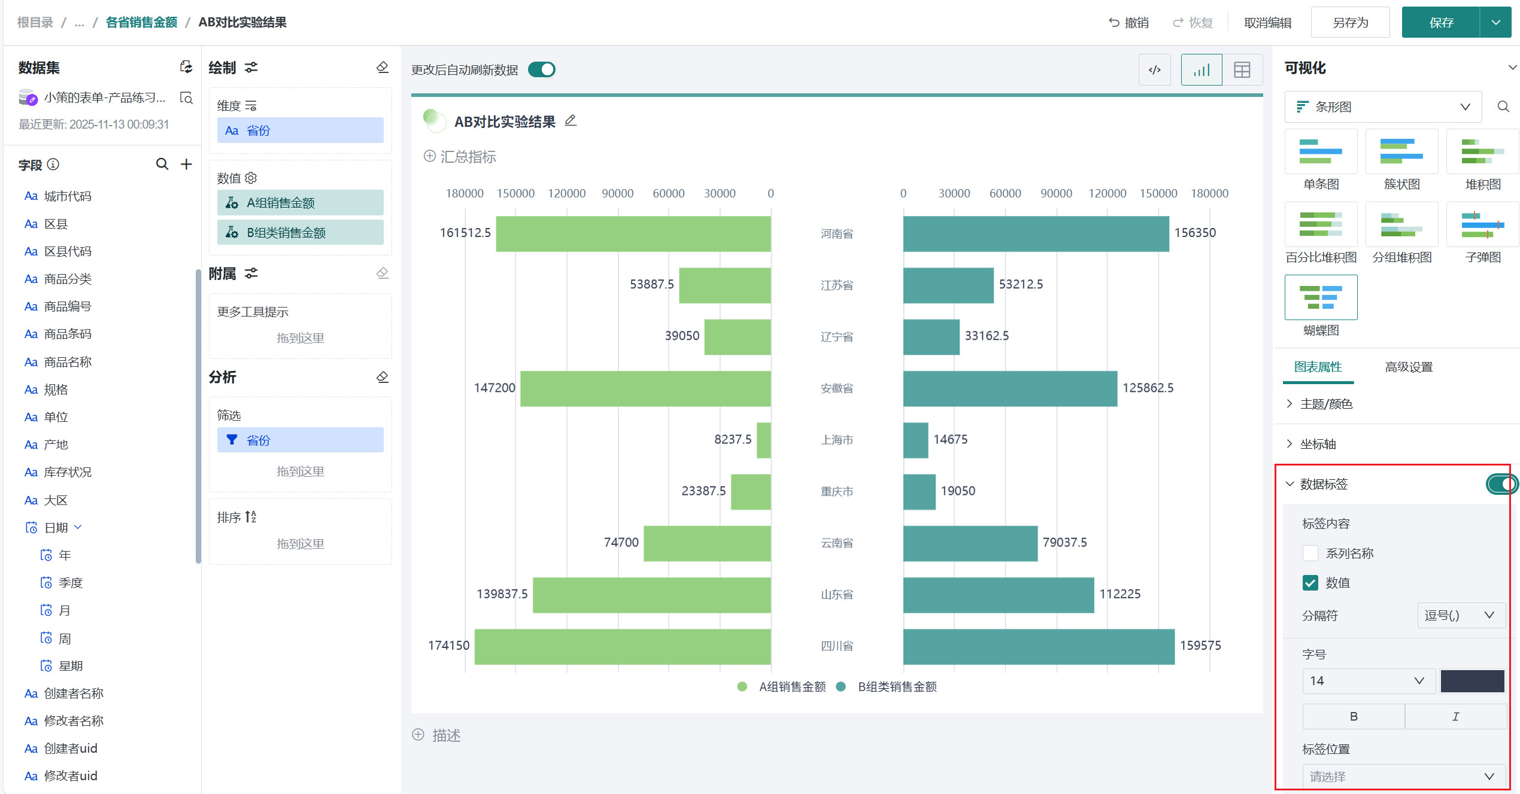Click the 另存为 button
1520x794 pixels.
[x=1350, y=23]
